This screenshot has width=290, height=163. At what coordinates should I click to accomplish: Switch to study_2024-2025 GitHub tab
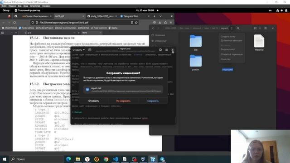pos(102,16)
